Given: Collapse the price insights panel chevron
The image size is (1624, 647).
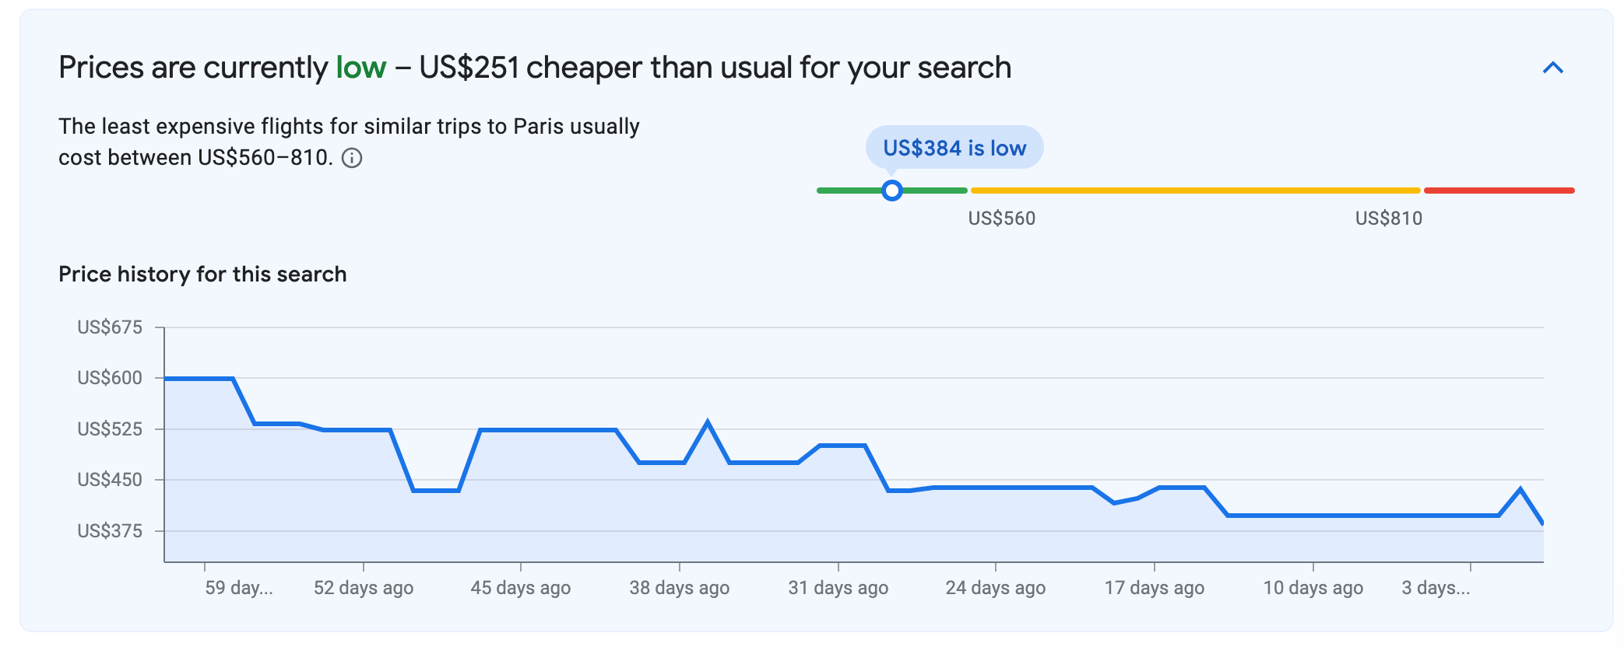Looking at the screenshot, I should (x=1552, y=68).
